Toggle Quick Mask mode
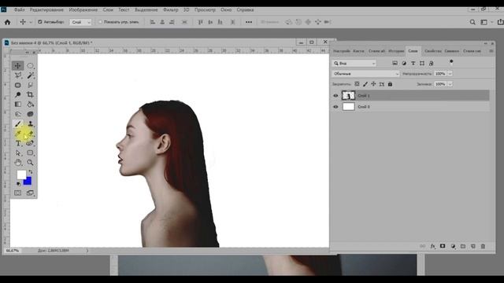504x283 pixels. point(17,193)
